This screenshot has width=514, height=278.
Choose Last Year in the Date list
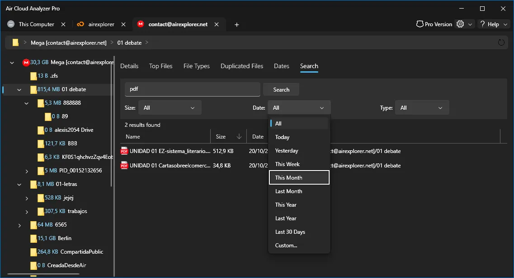tap(299, 218)
